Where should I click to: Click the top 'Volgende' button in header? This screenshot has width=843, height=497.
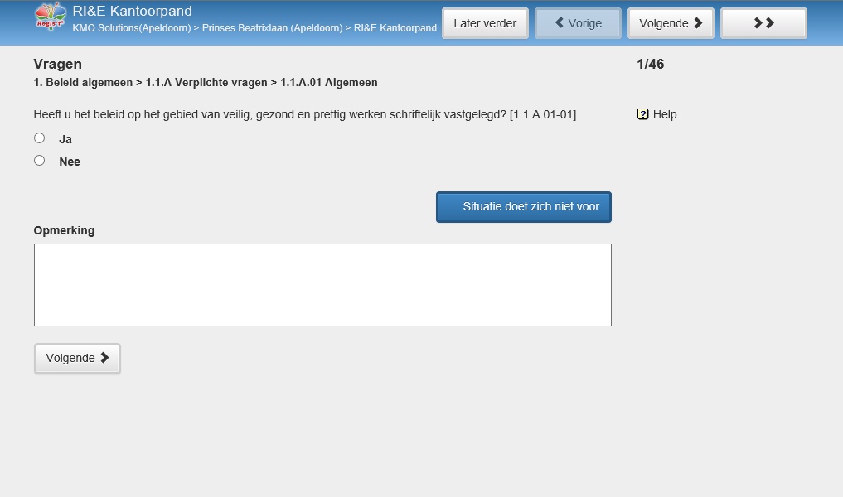[x=671, y=23]
